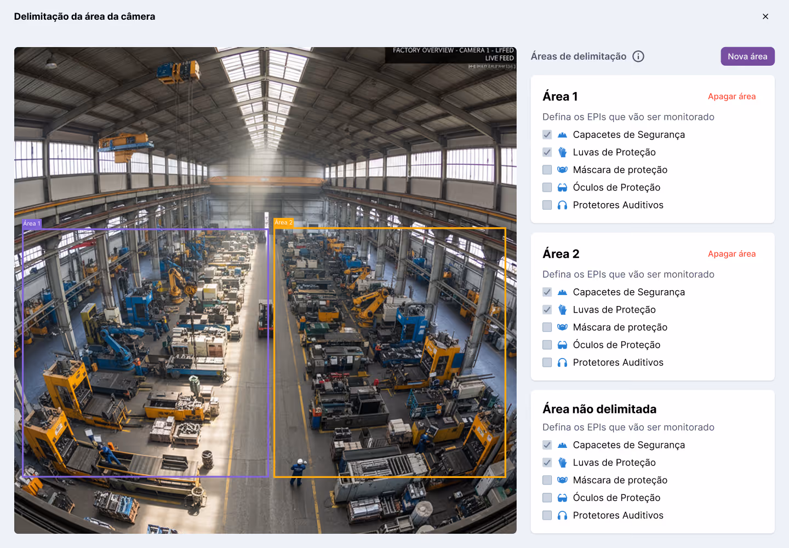This screenshot has height=548, width=789.
Task: Click the helmet icon in Área não delimitada
Action: click(x=562, y=445)
